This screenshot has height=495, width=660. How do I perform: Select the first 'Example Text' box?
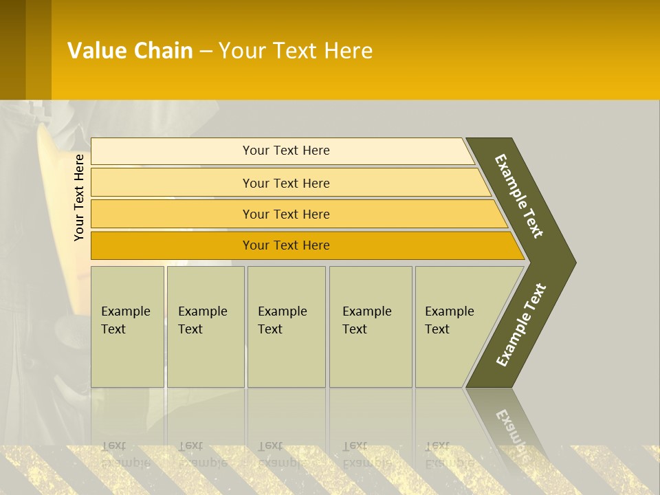(127, 327)
